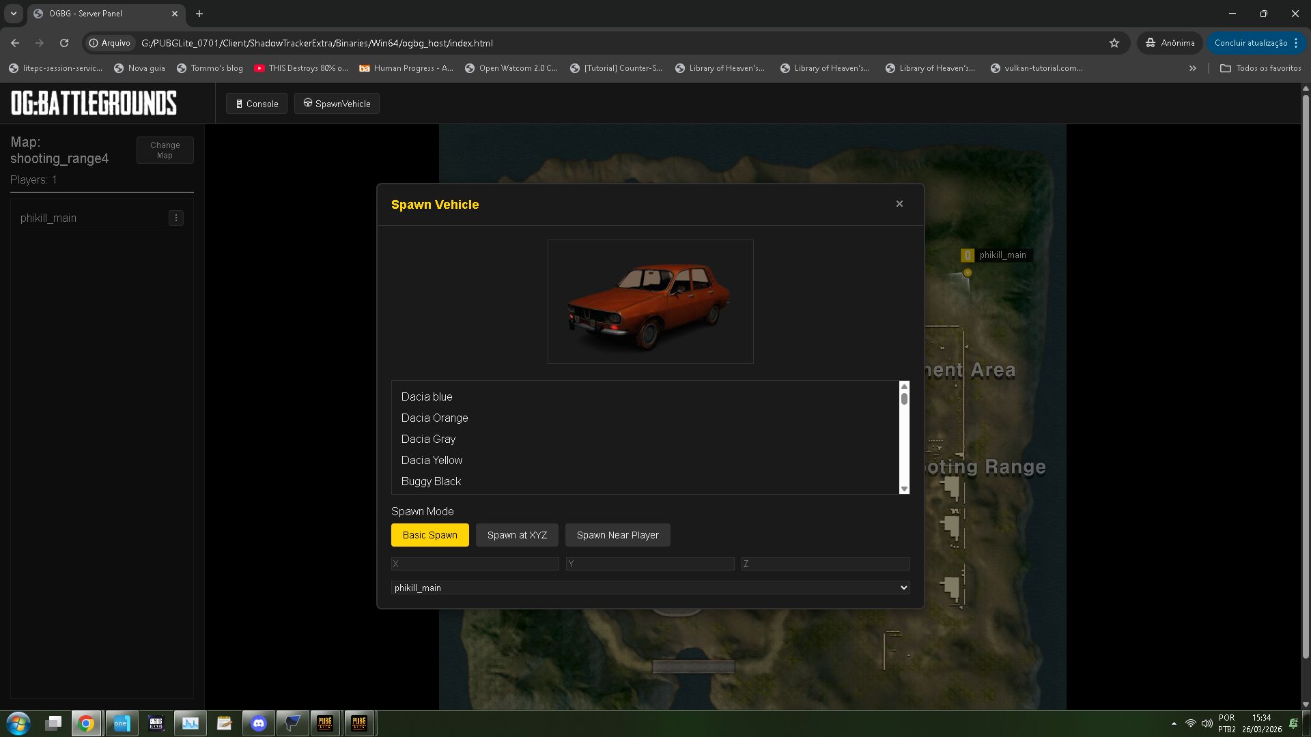Open Open Watcom 2.0 bookmark
The image size is (1311, 737).
(511, 68)
